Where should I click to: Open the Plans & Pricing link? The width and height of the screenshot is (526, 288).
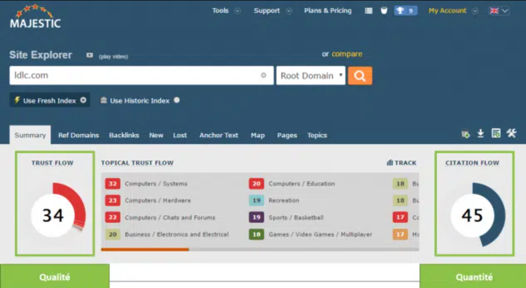pos(328,11)
